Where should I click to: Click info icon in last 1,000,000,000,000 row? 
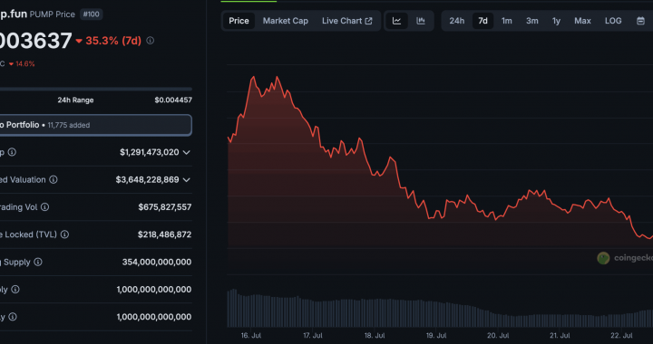[13, 317]
